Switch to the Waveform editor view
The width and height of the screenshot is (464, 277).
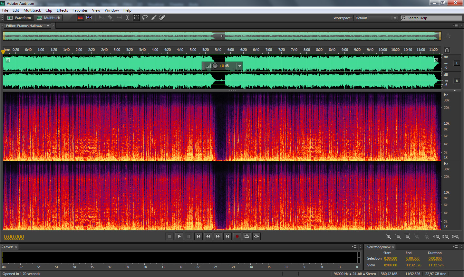[19, 18]
